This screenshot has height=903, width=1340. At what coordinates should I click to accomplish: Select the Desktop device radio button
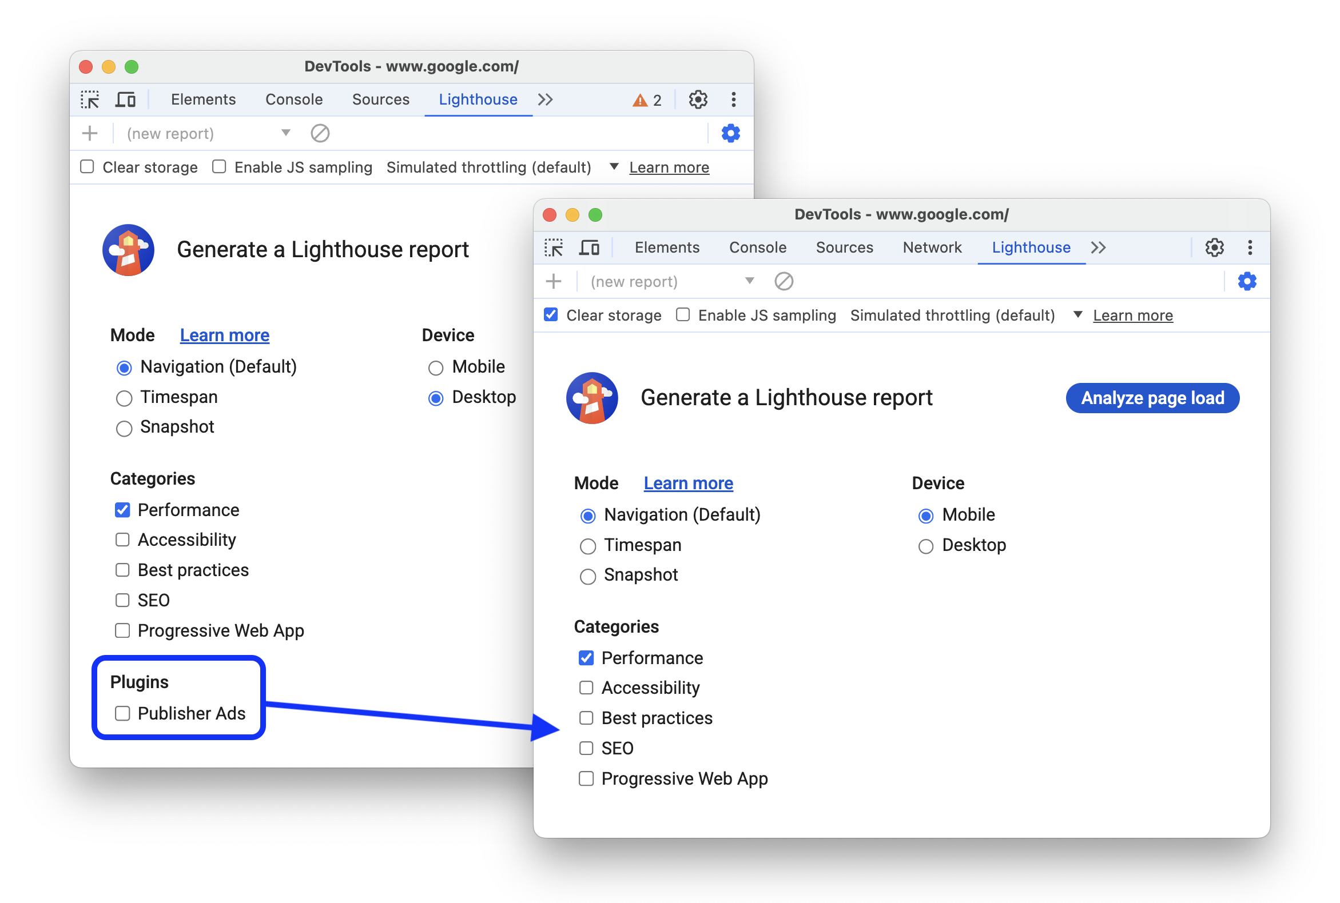point(925,545)
